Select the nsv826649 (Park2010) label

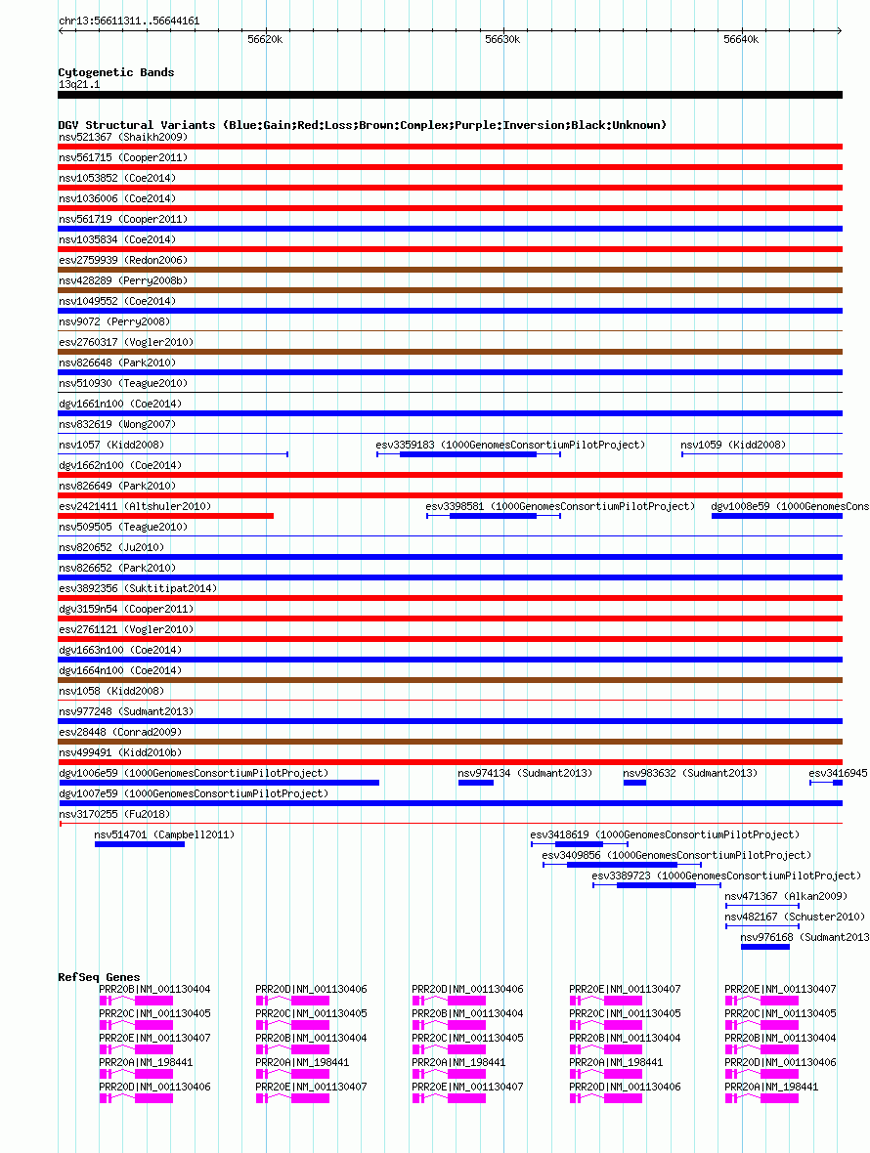[117, 486]
